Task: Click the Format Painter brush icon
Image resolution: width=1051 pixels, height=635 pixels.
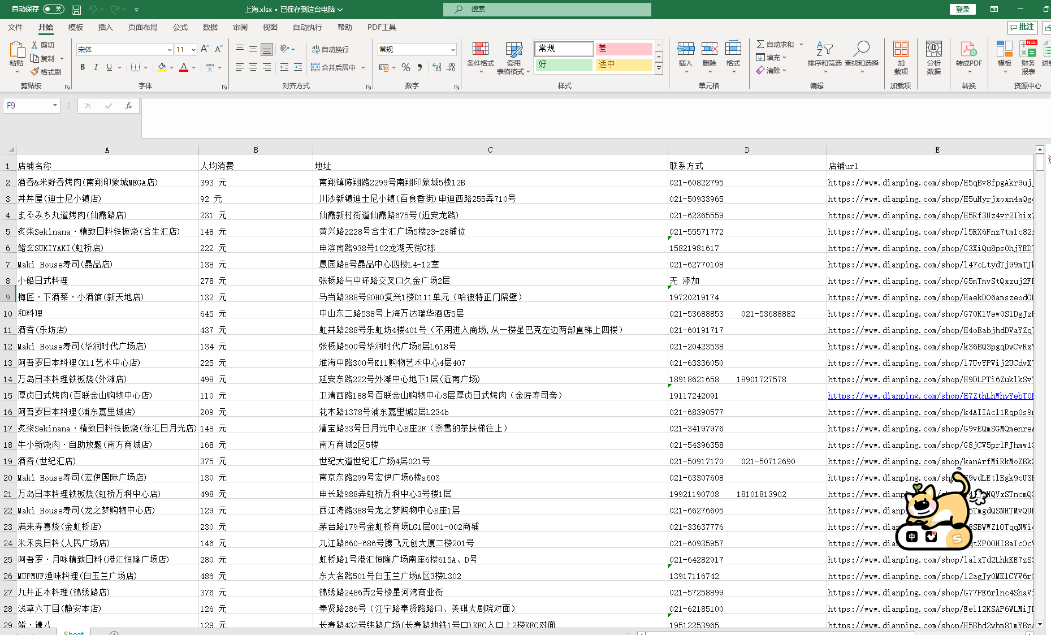Action: coord(34,72)
